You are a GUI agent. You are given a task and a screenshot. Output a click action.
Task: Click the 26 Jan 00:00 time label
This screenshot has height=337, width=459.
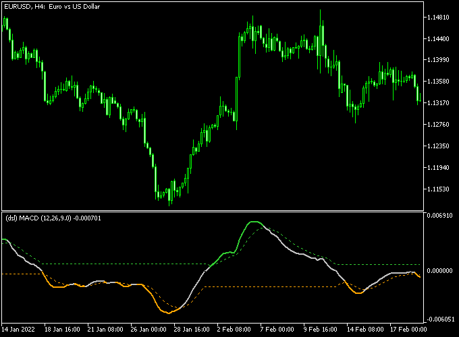148,330
